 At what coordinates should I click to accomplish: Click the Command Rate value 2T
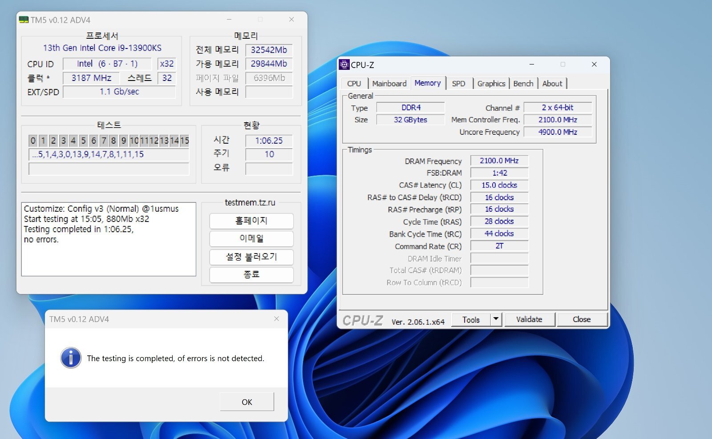click(499, 246)
